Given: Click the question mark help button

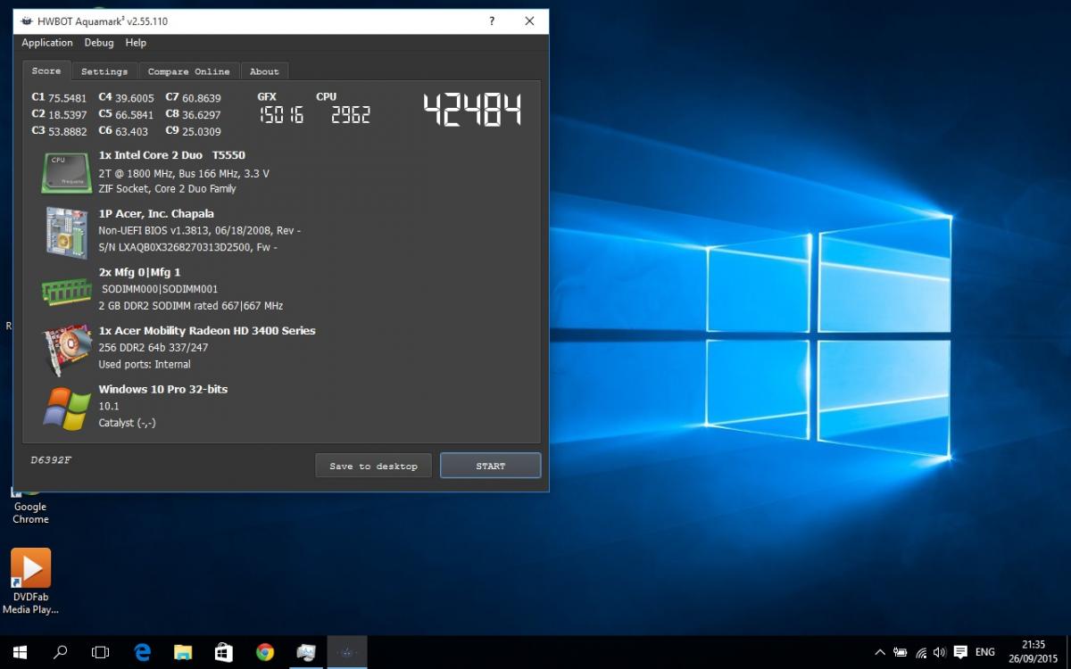Looking at the screenshot, I should click(x=492, y=21).
